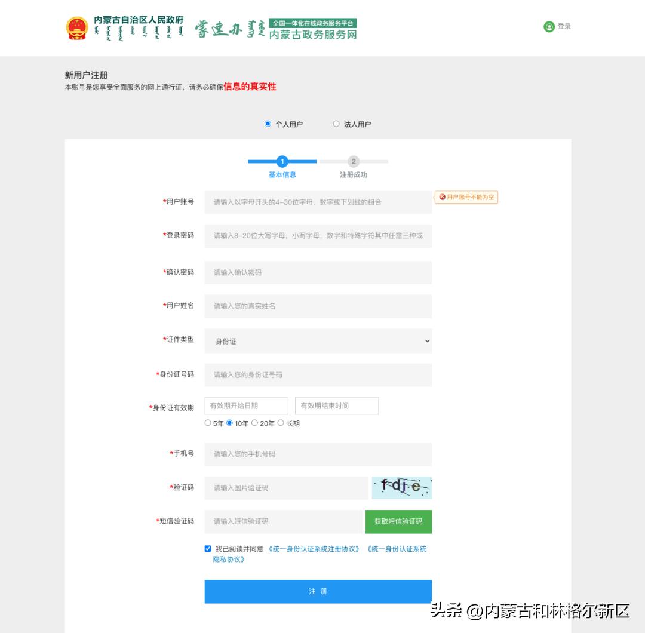Click the step 1 基本信息 indicator circle
Screen dimensions: 645x633
point(282,161)
